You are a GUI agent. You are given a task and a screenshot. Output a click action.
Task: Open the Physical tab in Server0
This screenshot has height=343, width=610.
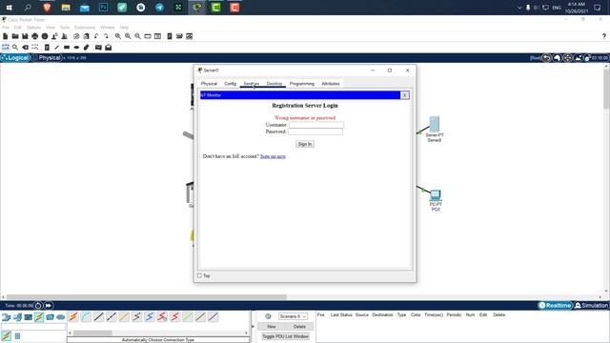tap(209, 84)
